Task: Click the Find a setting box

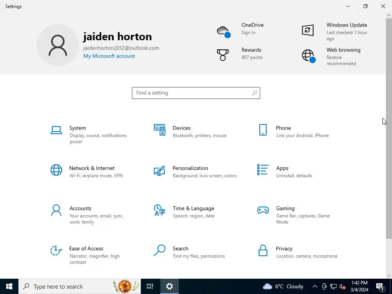Action: coord(196,93)
